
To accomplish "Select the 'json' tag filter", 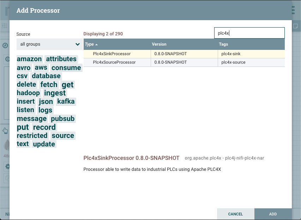I will (x=46, y=102).
